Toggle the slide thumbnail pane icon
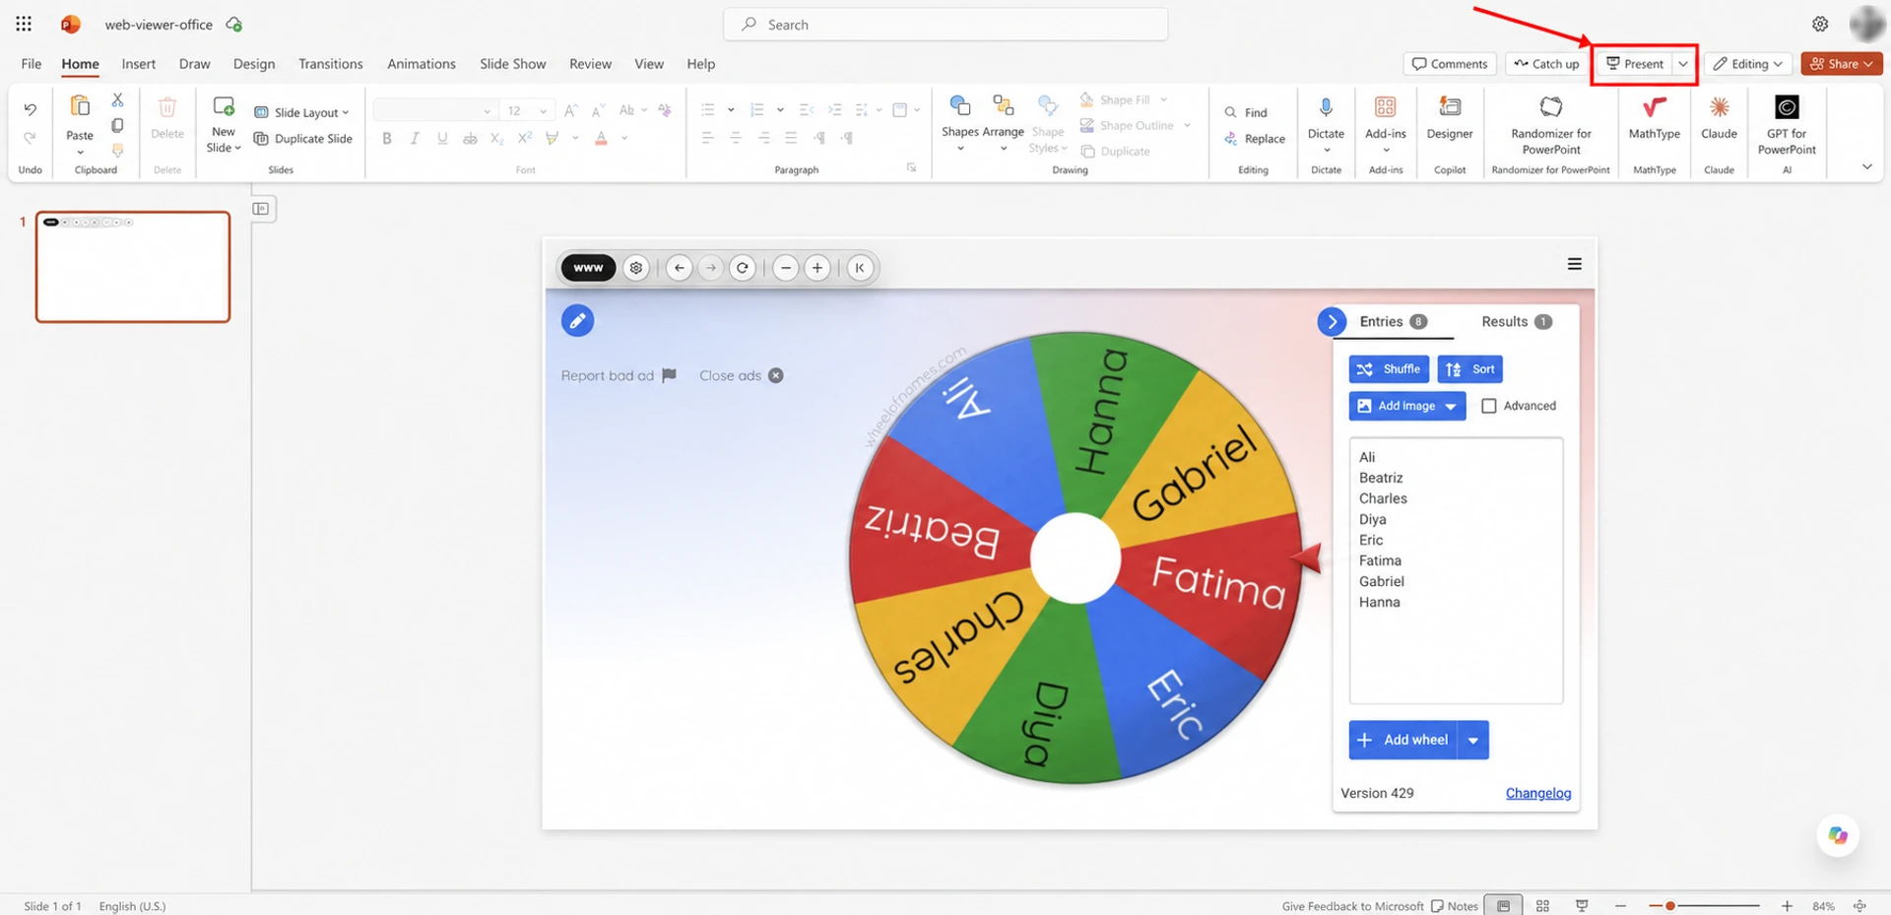 [261, 209]
